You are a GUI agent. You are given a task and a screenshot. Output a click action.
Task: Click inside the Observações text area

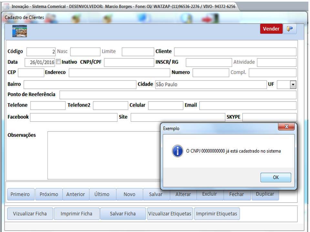[x=104, y=155]
